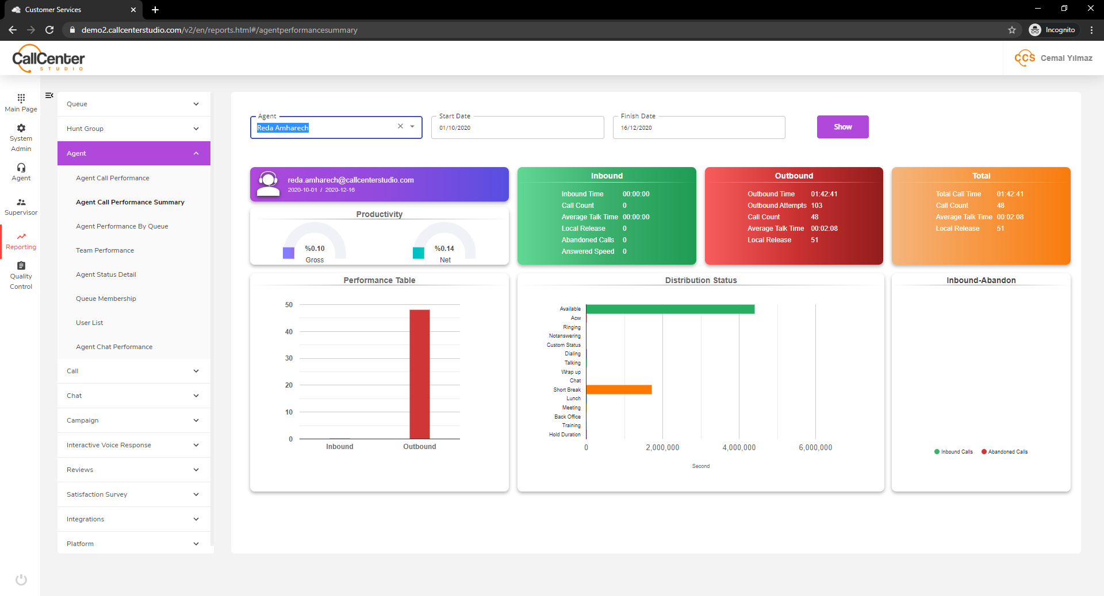This screenshot has height=596, width=1104.
Task: Open the Supervisor people icon
Action: click(x=21, y=202)
